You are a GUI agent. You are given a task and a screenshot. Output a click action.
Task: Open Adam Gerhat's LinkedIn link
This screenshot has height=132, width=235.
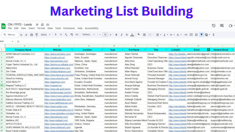pos(177,54)
